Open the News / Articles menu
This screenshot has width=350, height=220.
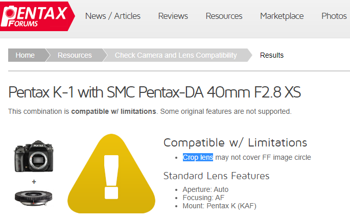click(x=113, y=16)
